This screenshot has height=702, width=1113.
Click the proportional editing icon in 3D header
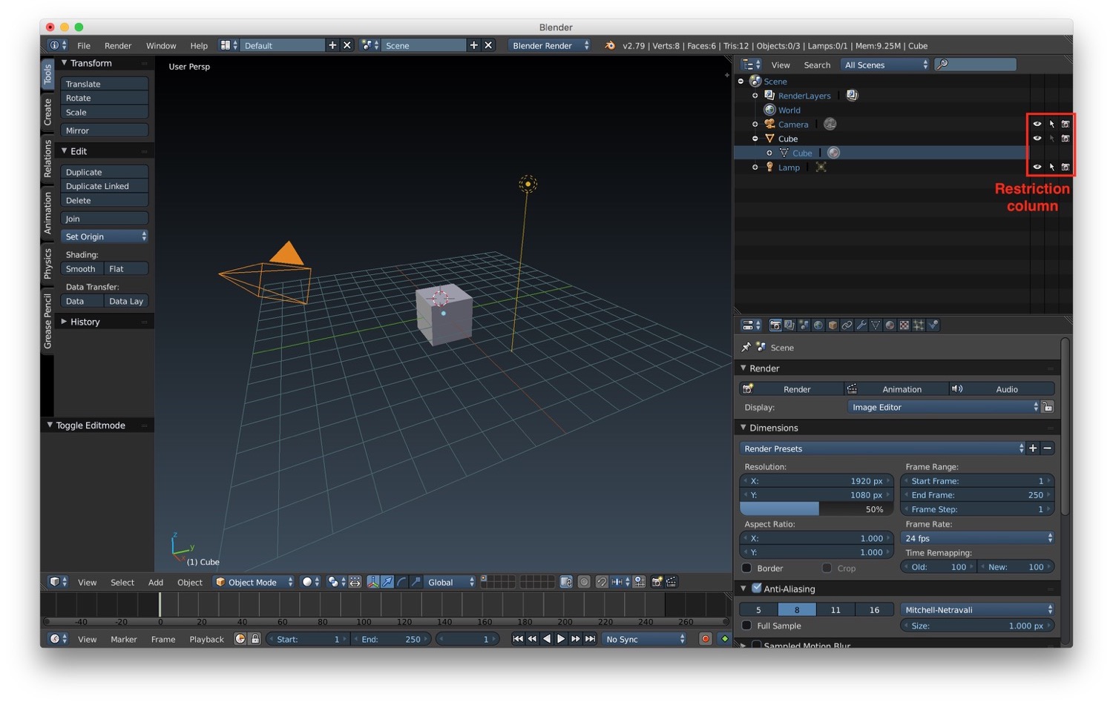pos(584,582)
